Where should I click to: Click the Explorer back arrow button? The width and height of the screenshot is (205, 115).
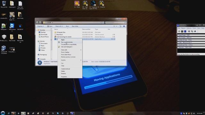pyautogui.click(x=37, y=22)
